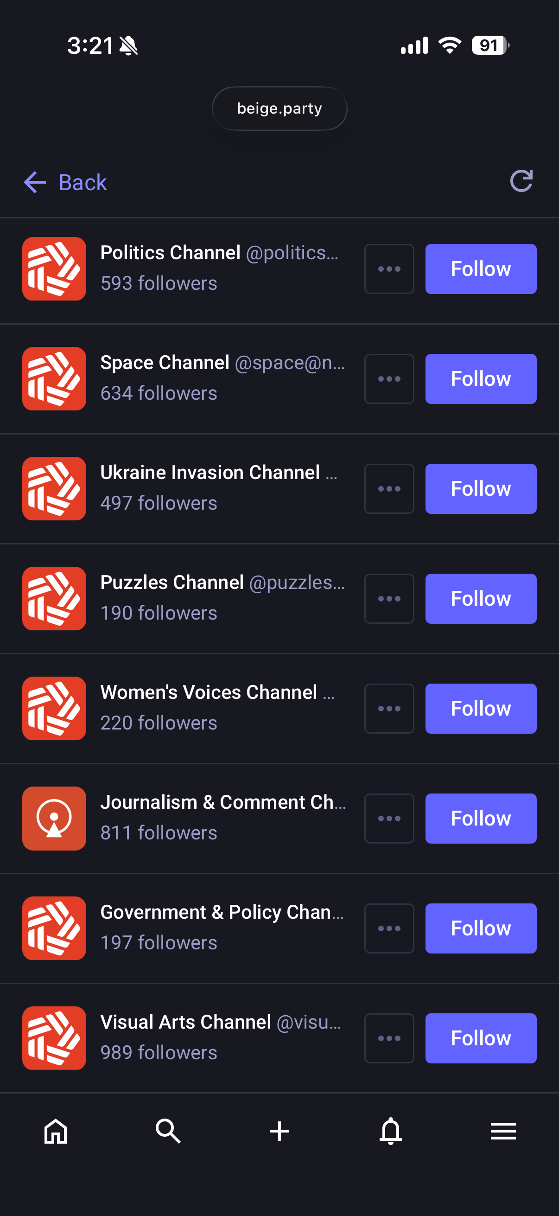The image size is (559, 1216).
Task: Open more options for Women's Voices Channel
Action: click(389, 709)
